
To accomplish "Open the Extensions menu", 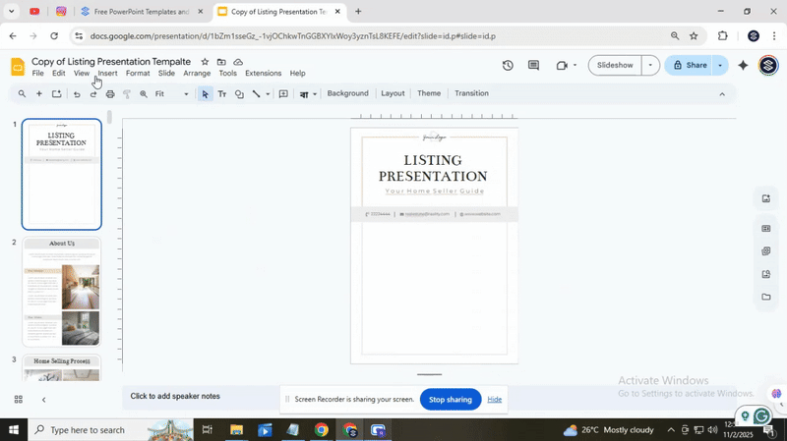I will [263, 74].
